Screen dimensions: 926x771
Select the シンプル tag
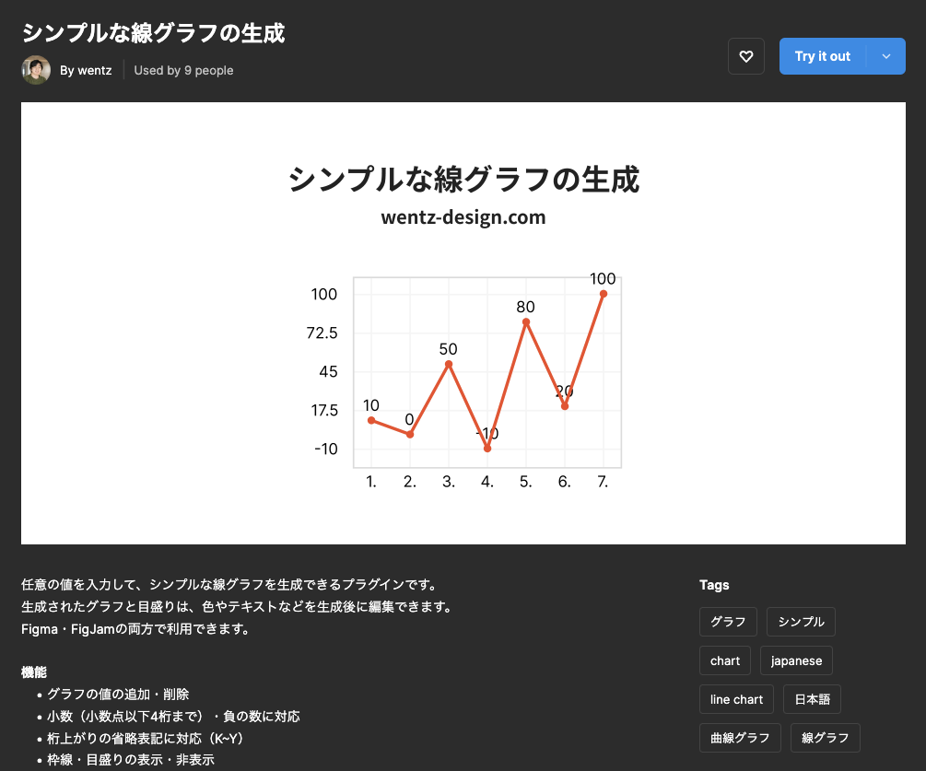[800, 622]
